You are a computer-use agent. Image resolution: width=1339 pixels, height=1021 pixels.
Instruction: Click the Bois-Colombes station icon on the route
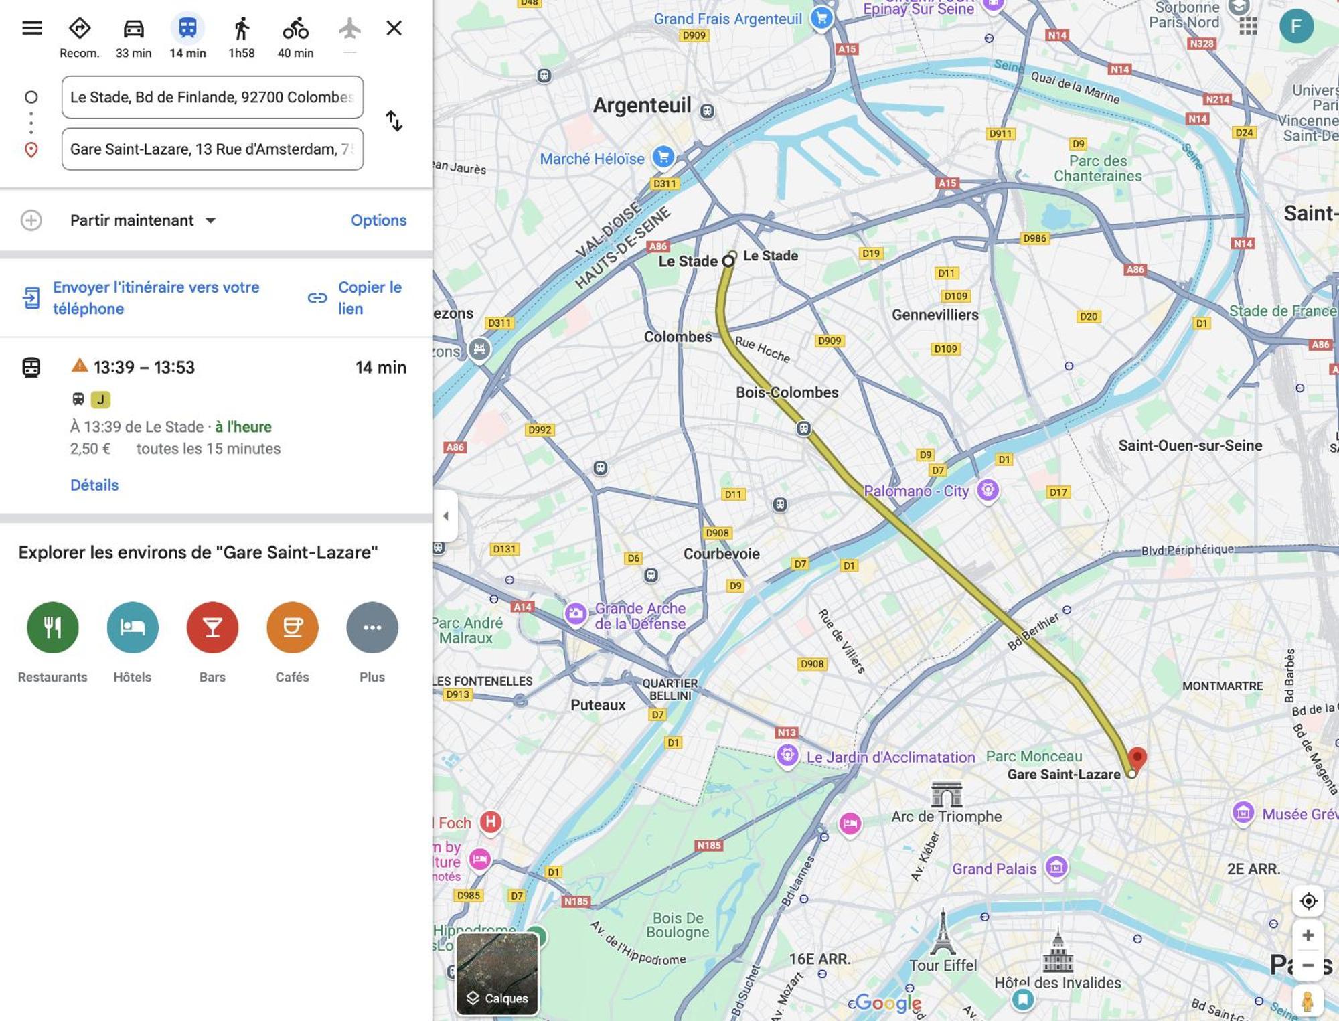(804, 428)
